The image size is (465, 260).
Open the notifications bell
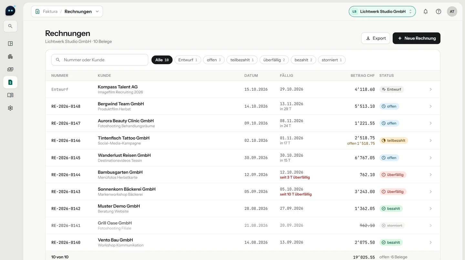click(426, 12)
